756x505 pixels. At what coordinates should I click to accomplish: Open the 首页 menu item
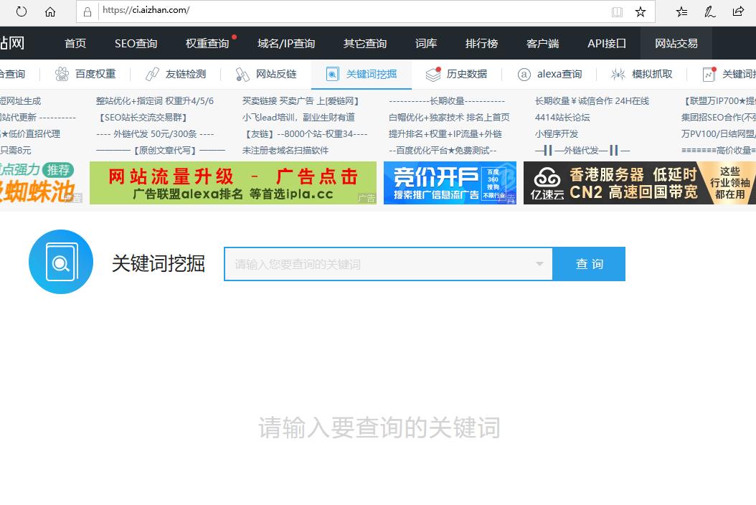click(75, 43)
